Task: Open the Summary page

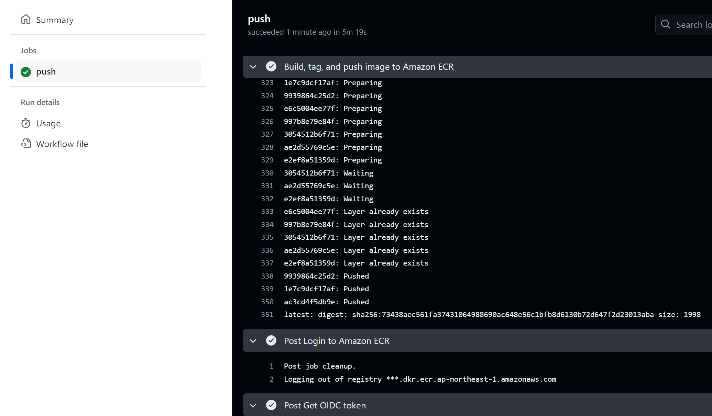Action: pos(55,20)
